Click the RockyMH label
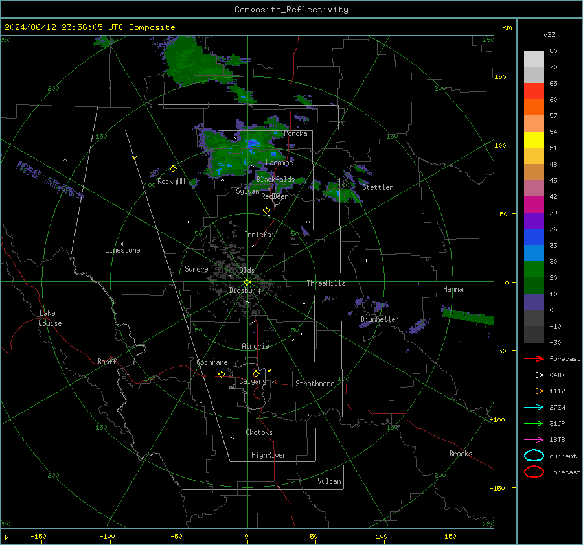This screenshot has width=583, height=545. [171, 181]
